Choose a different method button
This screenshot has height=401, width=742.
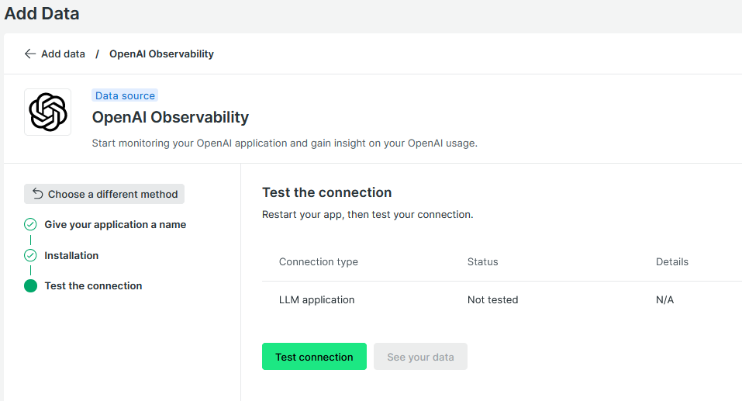coord(104,194)
